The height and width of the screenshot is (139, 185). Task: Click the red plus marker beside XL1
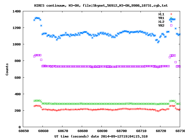coord(171,14)
